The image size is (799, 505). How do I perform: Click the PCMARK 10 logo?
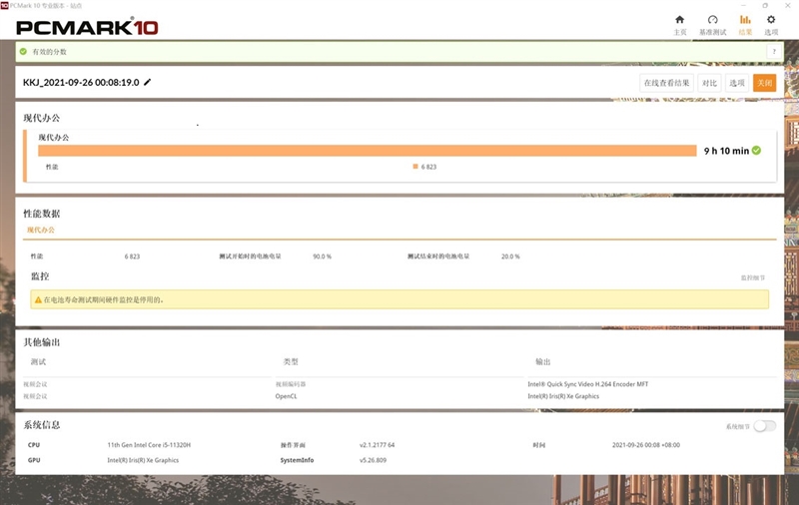(87, 27)
